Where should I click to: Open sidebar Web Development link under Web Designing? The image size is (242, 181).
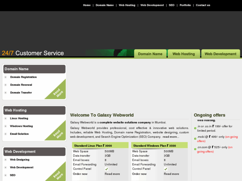tap(22, 167)
